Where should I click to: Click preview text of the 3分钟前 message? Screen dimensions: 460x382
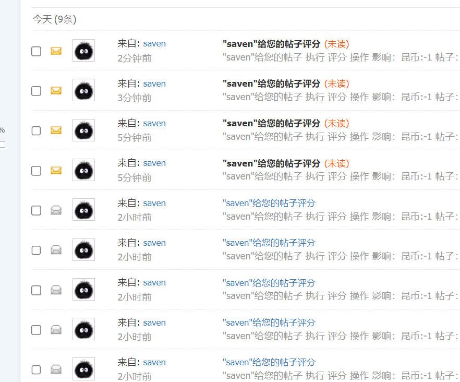341,97
